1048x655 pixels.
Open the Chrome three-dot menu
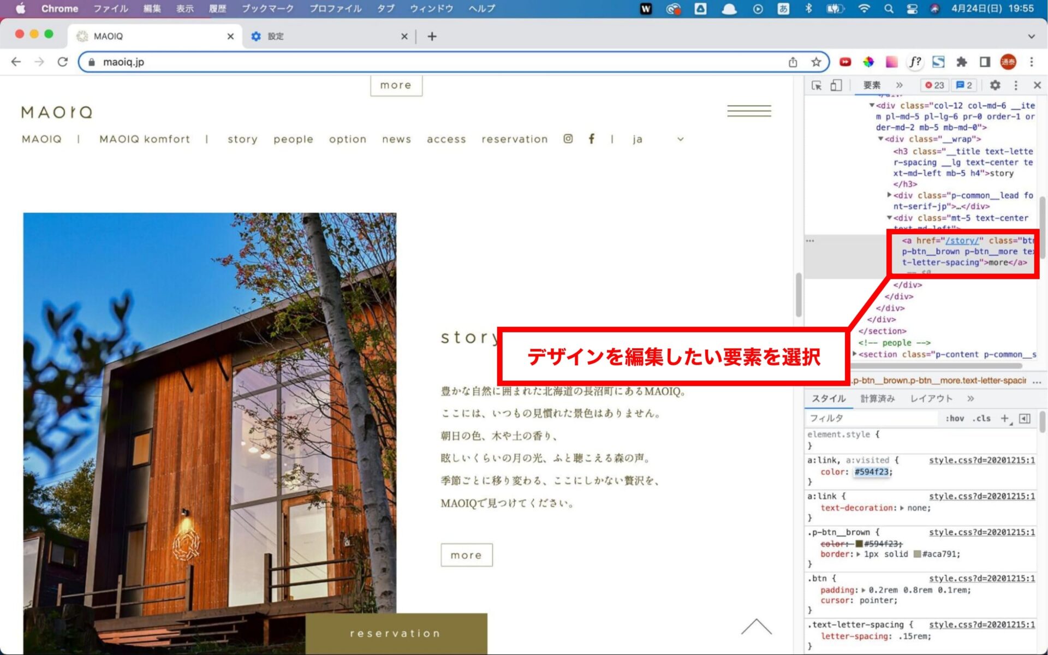(1031, 62)
